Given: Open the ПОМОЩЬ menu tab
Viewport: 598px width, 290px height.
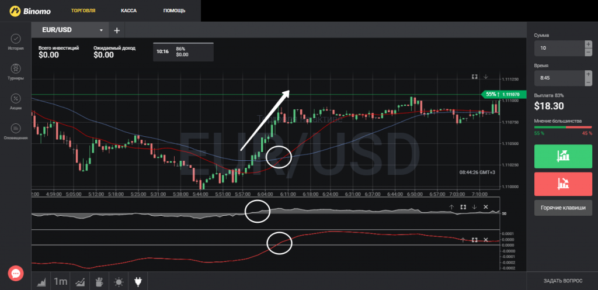Looking at the screenshot, I should (x=174, y=11).
